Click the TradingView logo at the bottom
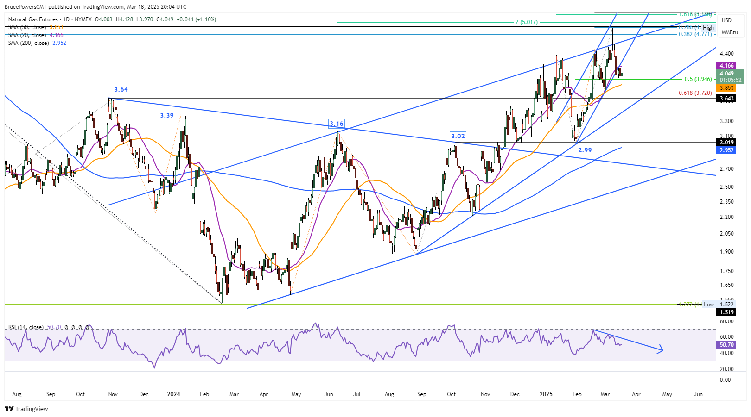 click(x=26, y=409)
